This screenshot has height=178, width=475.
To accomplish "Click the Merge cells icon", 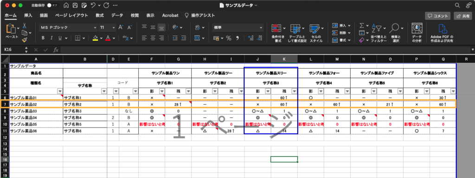I will [x=197, y=38].
